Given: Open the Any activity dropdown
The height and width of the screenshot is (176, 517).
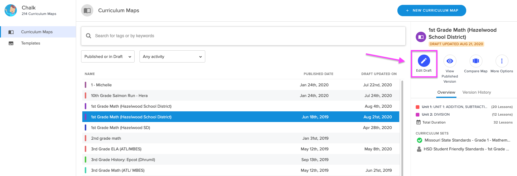Looking at the screenshot, I should click(172, 56).
